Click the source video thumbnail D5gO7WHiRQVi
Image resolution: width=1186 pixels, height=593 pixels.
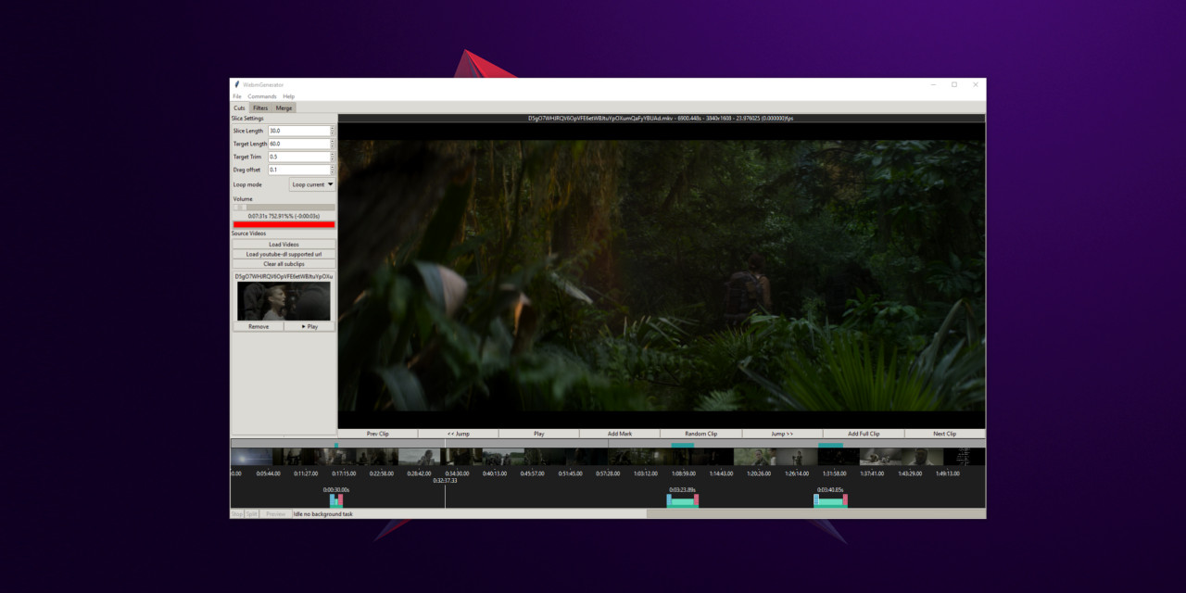click(x=283, y=300)
